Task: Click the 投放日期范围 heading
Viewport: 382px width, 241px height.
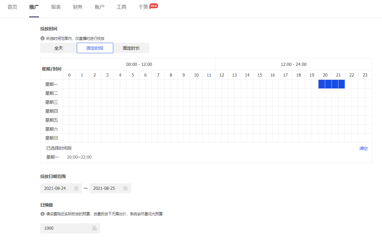Action: tap(53, 176)
